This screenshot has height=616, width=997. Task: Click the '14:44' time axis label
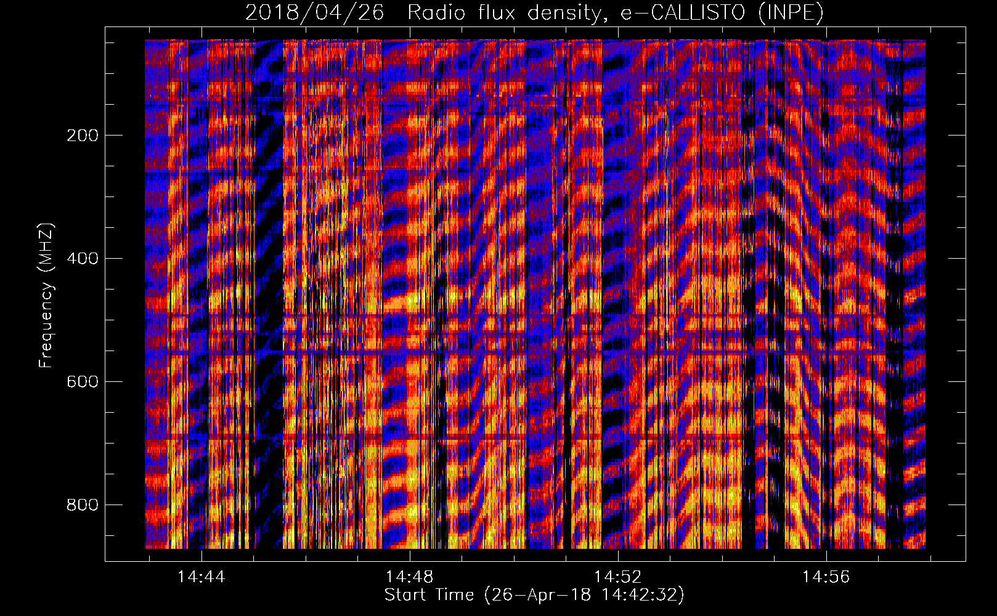pyautogui.click(x=201, y=577)
